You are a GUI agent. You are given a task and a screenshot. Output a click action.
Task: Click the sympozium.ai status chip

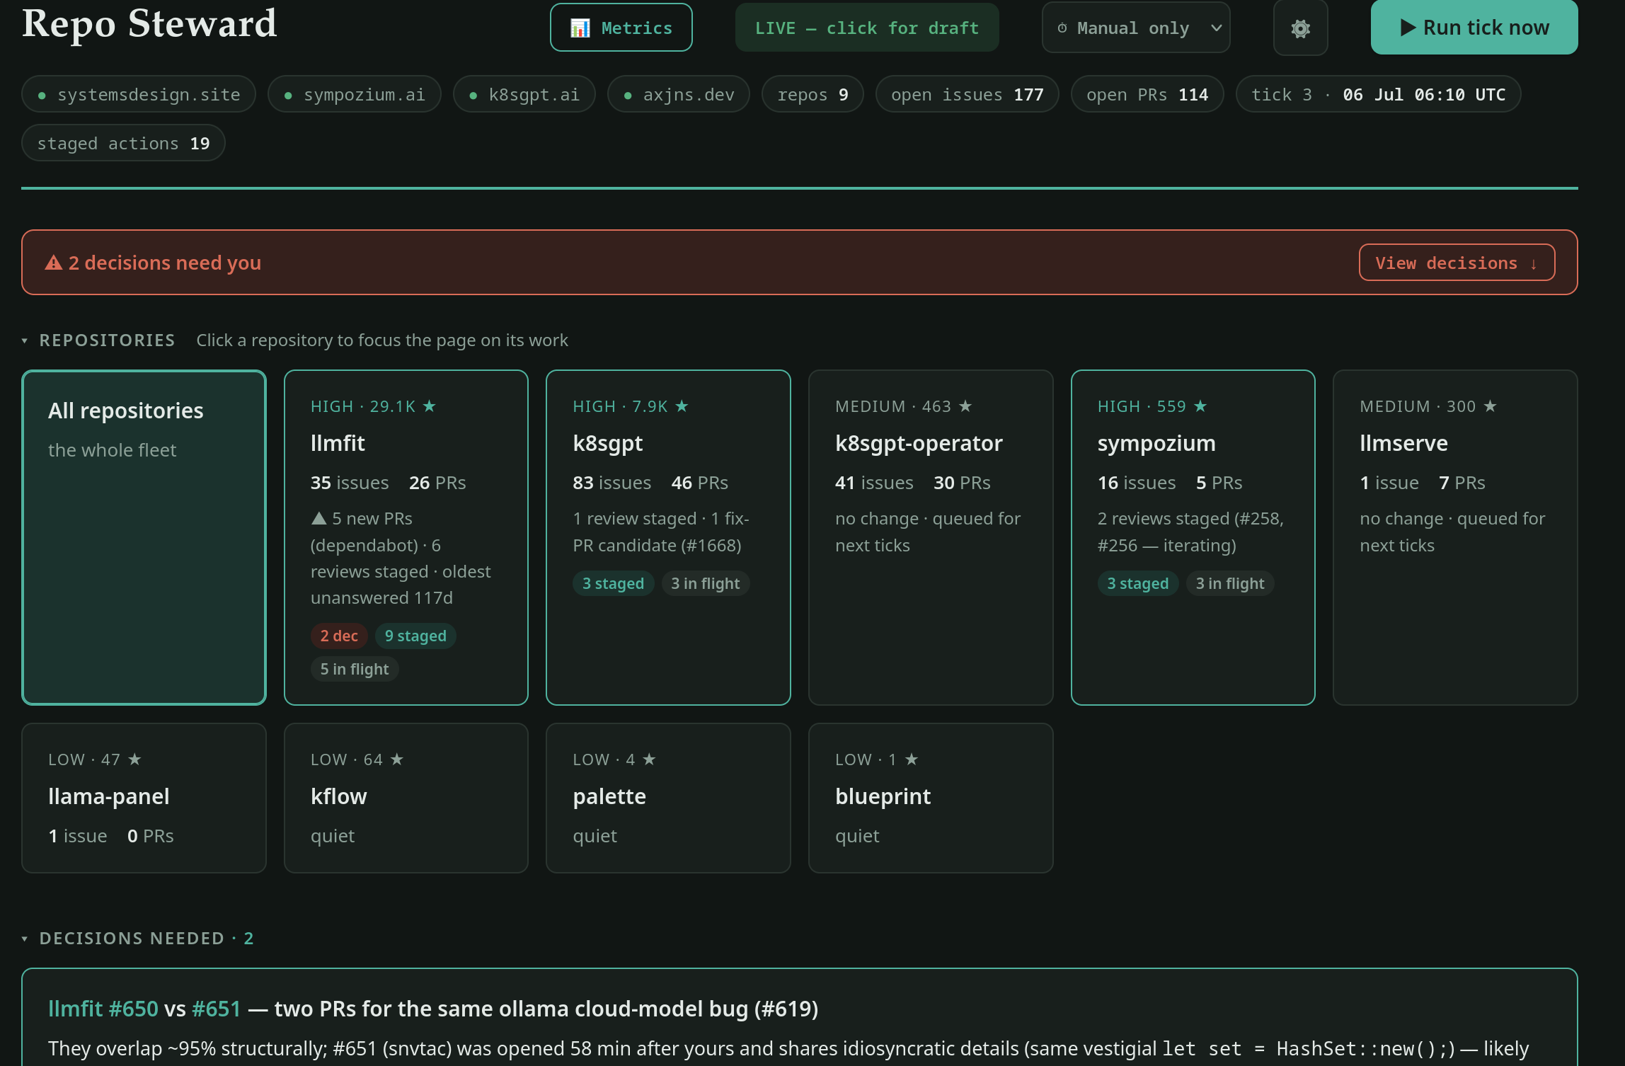point(355,94)
